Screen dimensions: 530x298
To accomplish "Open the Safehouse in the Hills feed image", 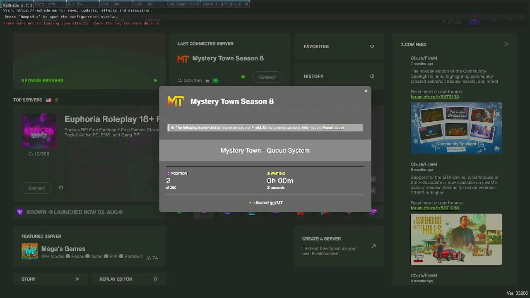I will (x=456, y=239).
